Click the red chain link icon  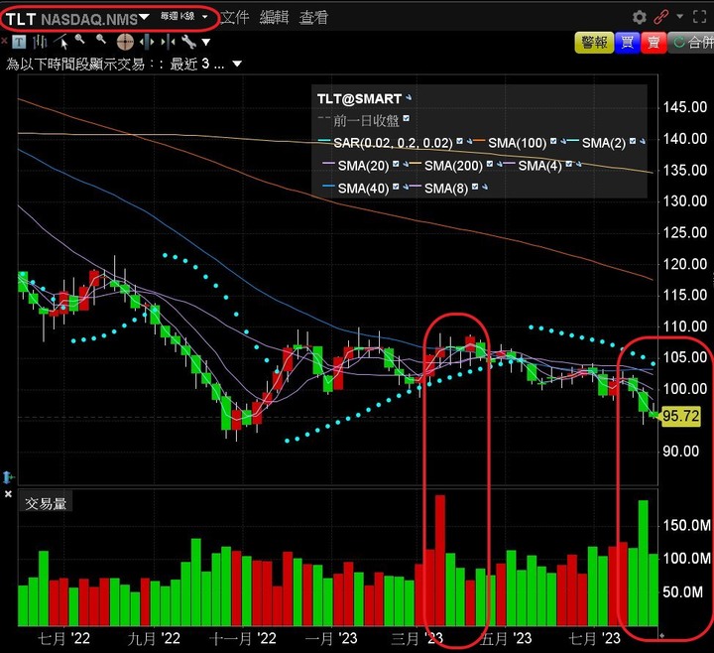pyautogui.click(x=660, y=17)
